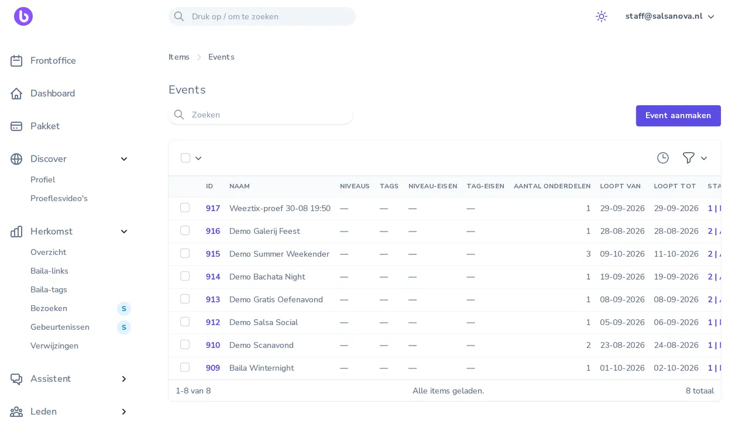
Task: Select checkbox for Demo Scanavond
Action: click(185, 344)
